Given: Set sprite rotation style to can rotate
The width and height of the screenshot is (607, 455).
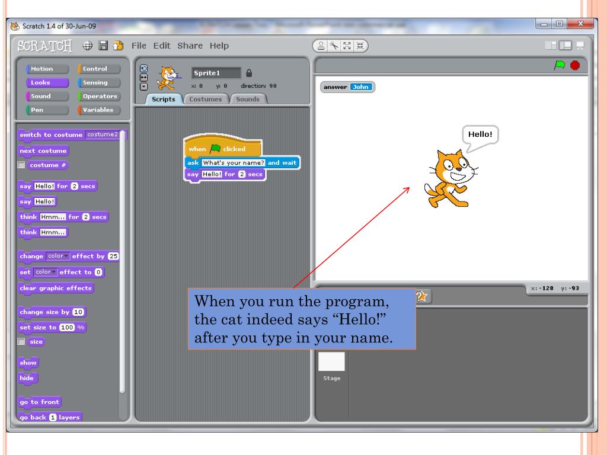Looking at the screenshot, I should tap(143, 69).
